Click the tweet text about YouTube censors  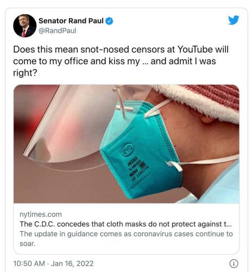pyautogui.click(x=121, y=61)
